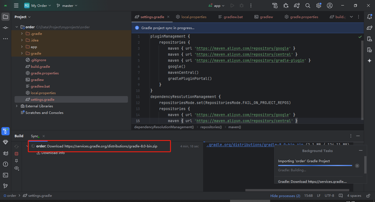Expand the app module folder
The image size is (375, 202).
(22, 47)
